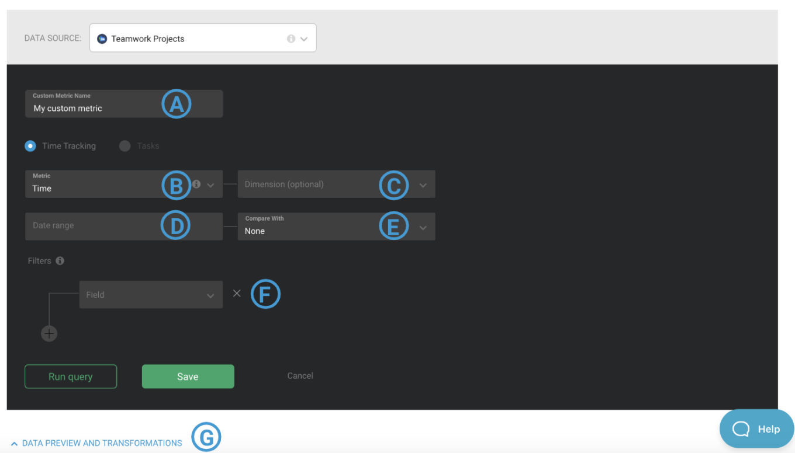Select the Tasks radio button
Image resolution: width=795 pixels, height=453 pixels.
pyautogui.click(x=125, y=146)
